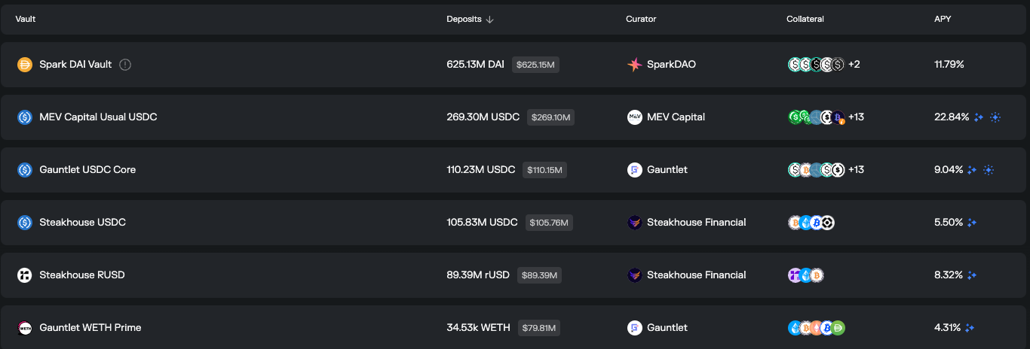Viewport: 1030px width, 349px height.
Task: Click the sun-shaped icon beside 22.84% APY
Action: point(995,117)
